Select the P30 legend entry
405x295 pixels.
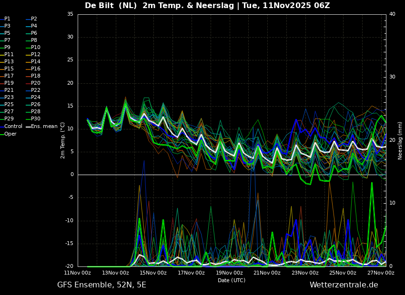[33, 118]
